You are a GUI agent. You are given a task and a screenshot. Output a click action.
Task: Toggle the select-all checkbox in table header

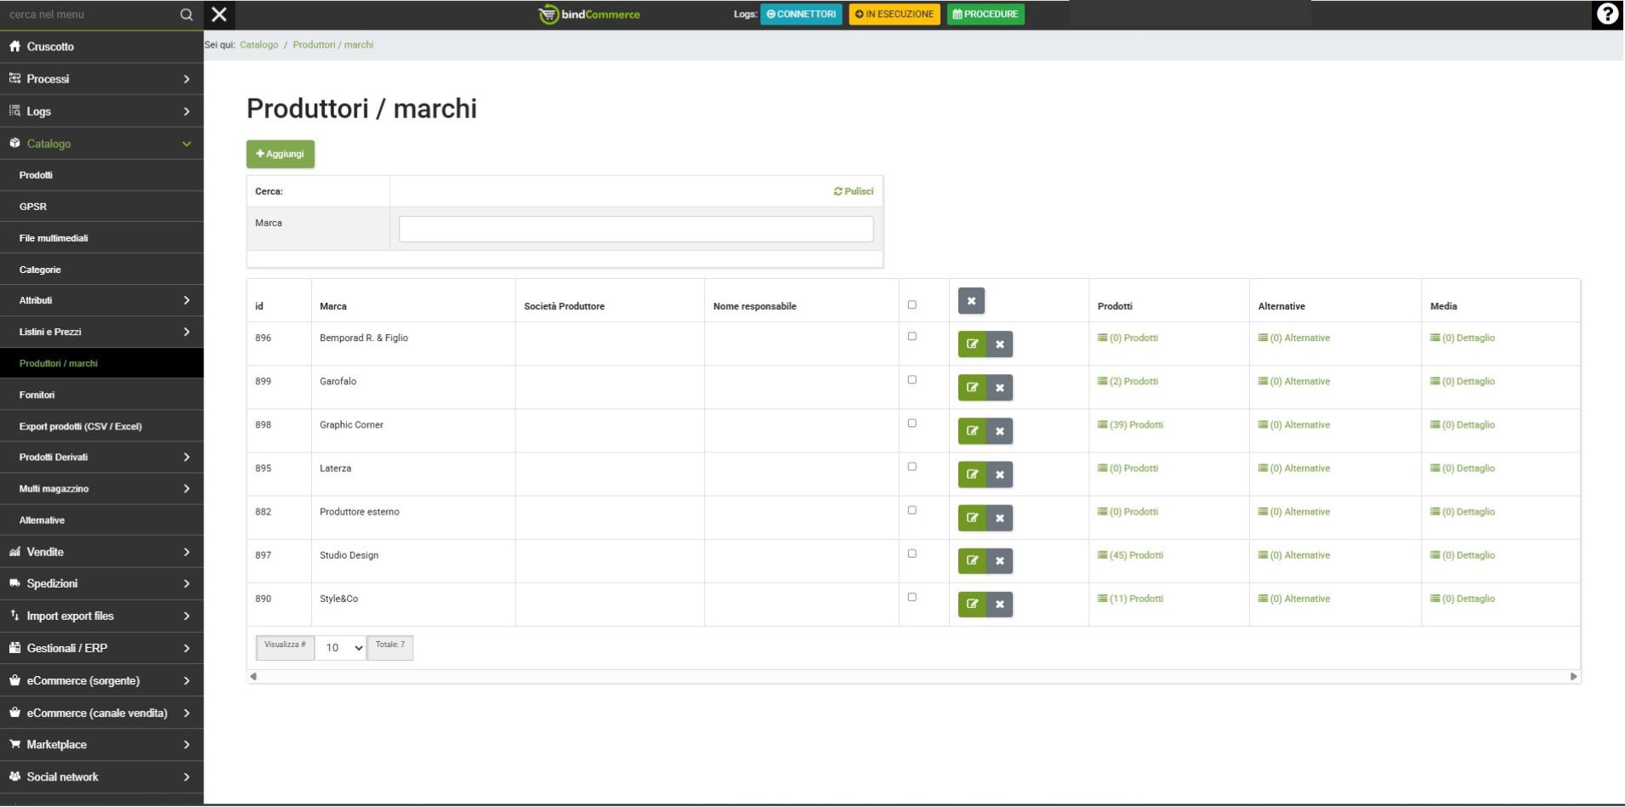click(912, 304)
